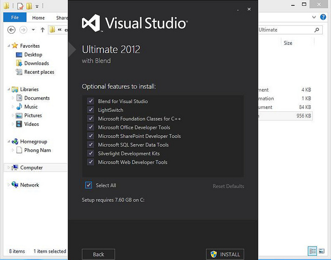Click the search magnifier icon in Explorer
The height and width of the screenshot is (260, 331).
tap(317, 30)
